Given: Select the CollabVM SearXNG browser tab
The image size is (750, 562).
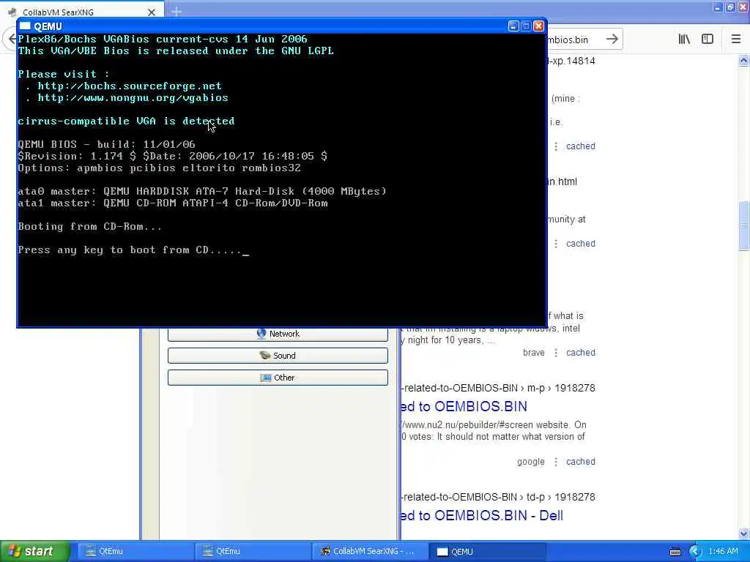Looking at the screenshot, I should [81, 12].
